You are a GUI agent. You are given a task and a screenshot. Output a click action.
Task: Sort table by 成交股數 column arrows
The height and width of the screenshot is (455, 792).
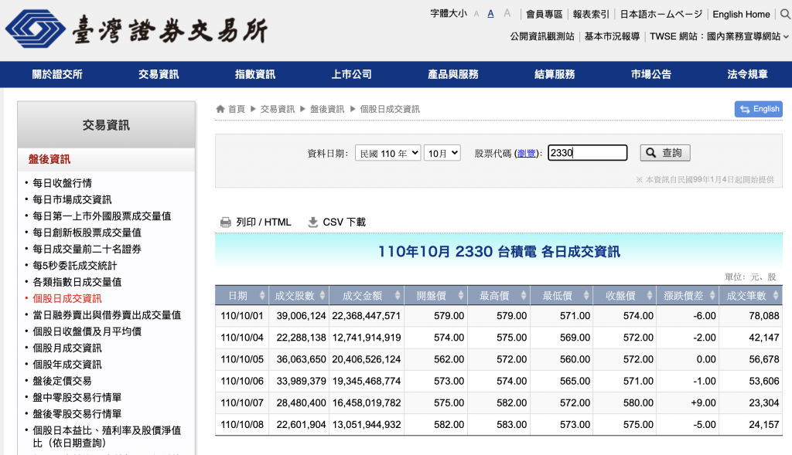[323, 295]
